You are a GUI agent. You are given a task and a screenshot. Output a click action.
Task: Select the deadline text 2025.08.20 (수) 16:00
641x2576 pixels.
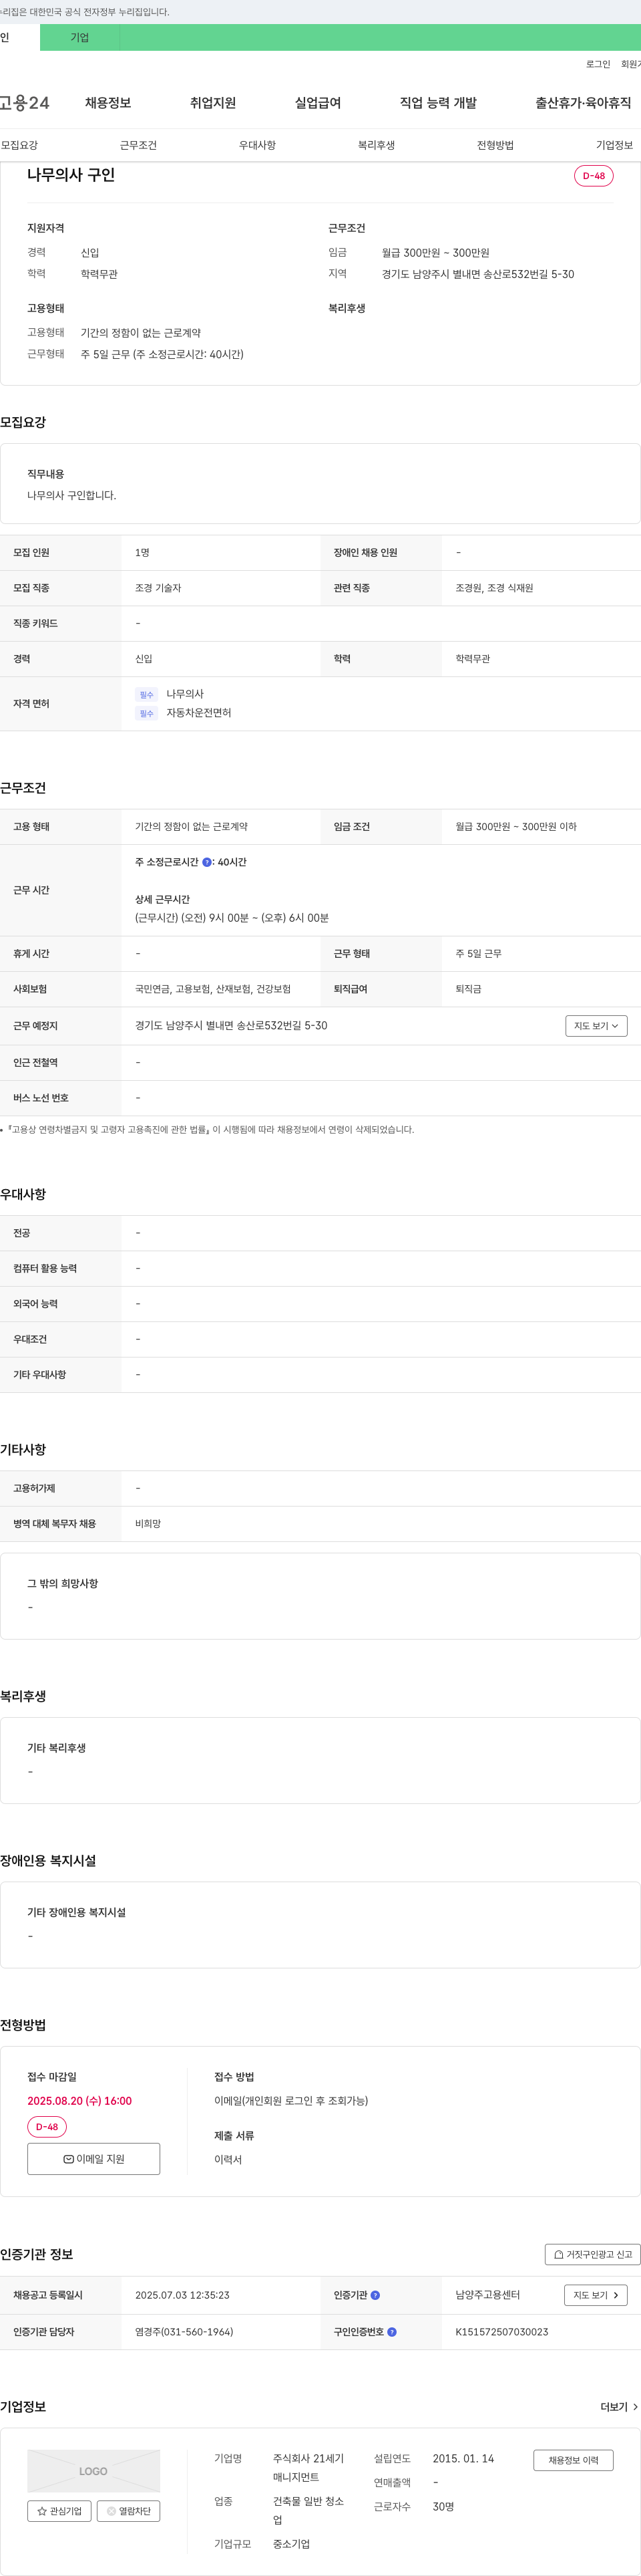click(79, 2101)
